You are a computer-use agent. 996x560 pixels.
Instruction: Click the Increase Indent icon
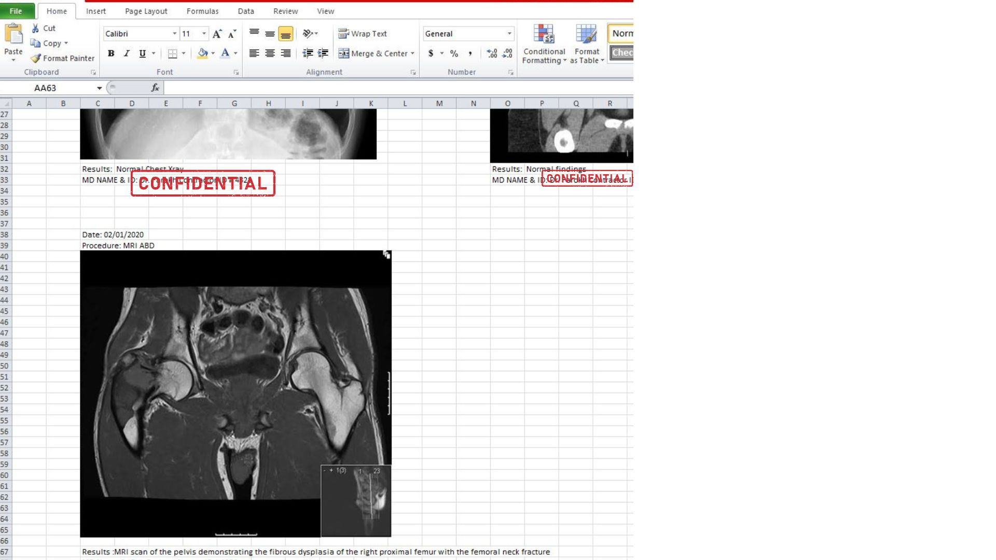point(323,53)
